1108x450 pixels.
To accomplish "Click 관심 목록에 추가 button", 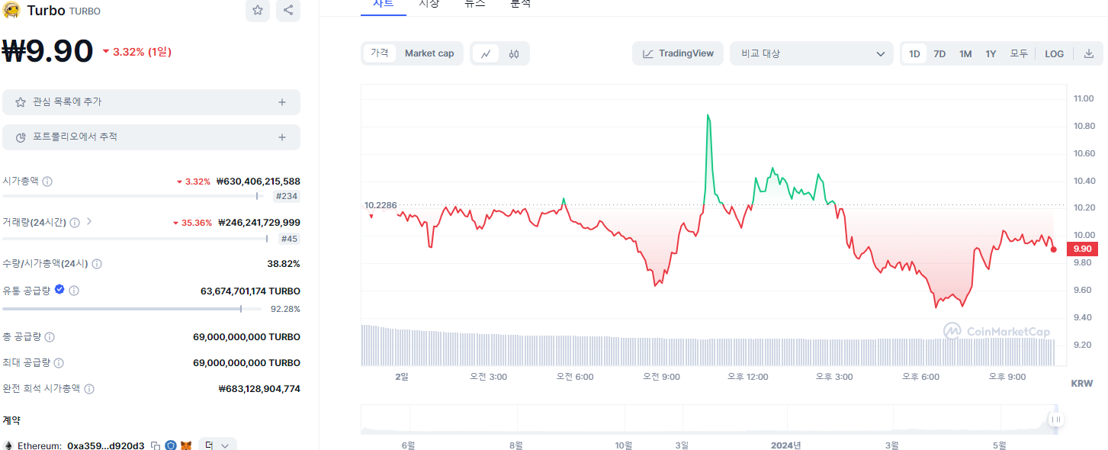I will (x=151, y=102).
